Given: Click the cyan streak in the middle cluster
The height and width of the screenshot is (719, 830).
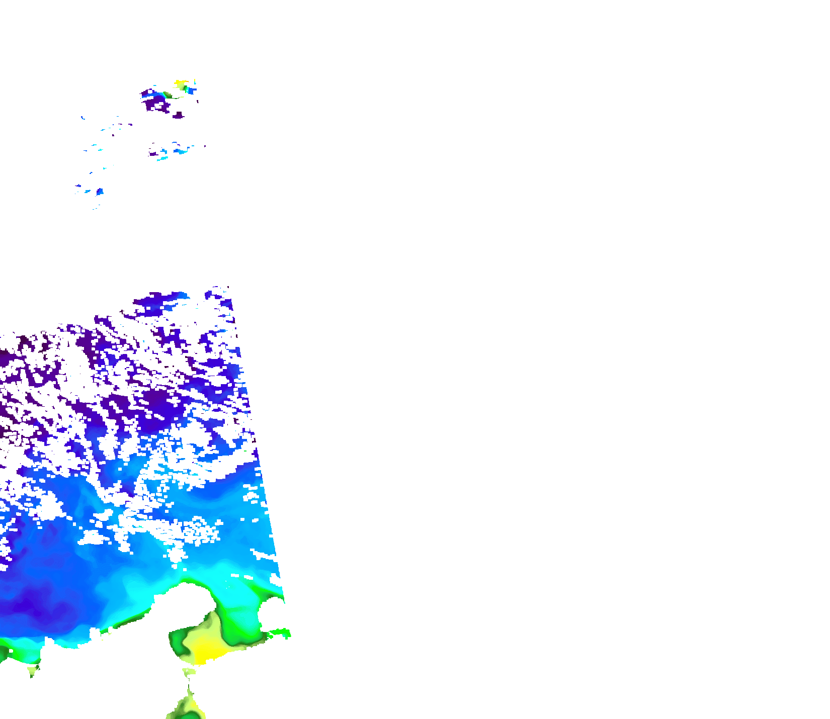Looking at the screenshot, I should [162, 159].
